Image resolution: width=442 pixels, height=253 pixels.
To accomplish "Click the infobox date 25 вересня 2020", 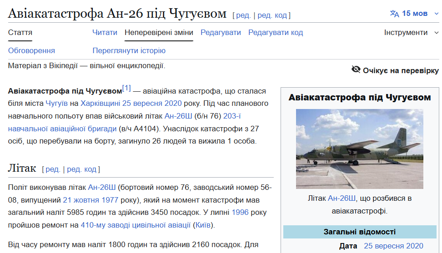I will 393,246.
